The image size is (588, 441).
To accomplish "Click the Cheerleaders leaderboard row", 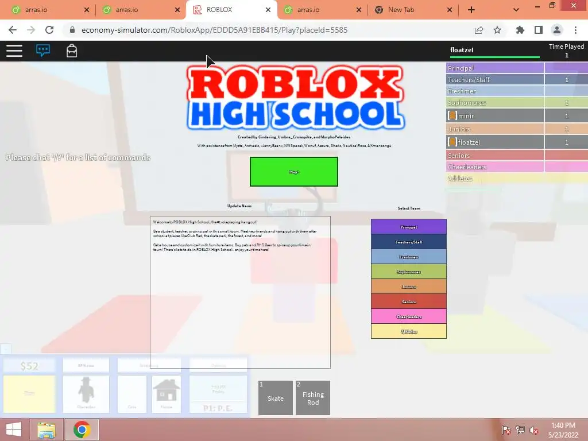I will tap(517, 167).
